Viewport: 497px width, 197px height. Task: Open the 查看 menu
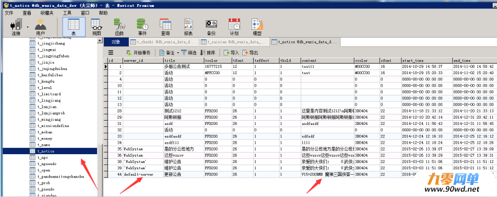click(x=27, y=13)
